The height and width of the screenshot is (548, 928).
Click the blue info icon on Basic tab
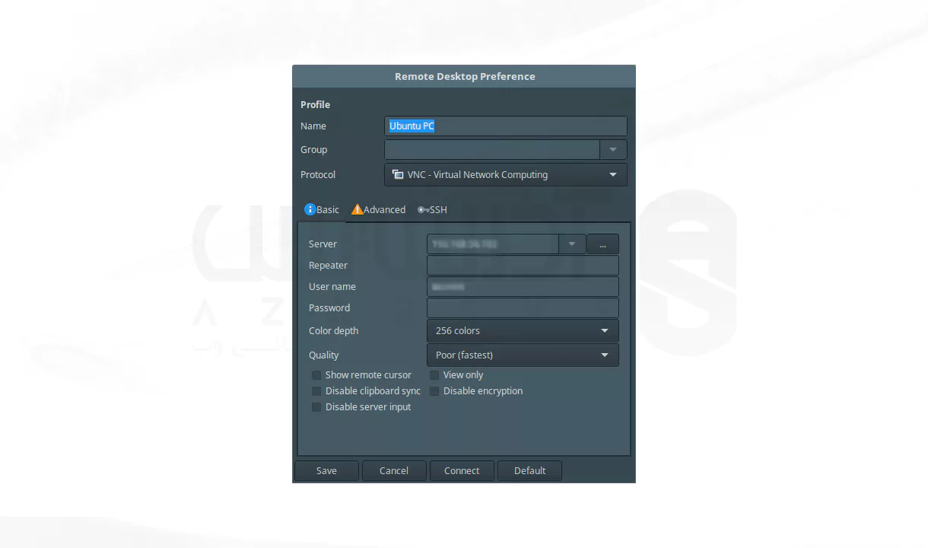(x=310, y=209)
